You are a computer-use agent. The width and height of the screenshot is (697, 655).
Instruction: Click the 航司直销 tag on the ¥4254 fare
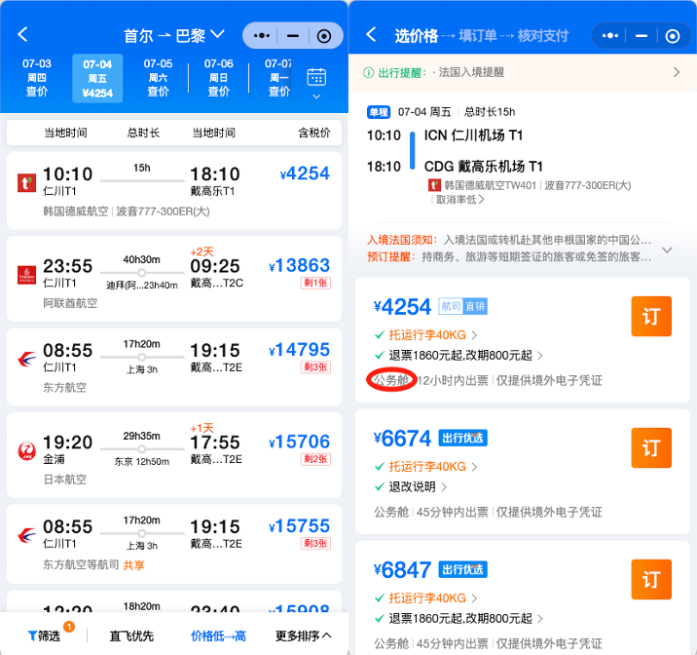[462, 306]
